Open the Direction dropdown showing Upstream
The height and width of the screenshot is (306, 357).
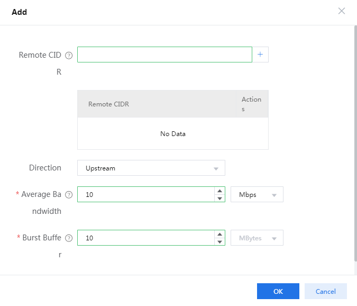point(151,168)
